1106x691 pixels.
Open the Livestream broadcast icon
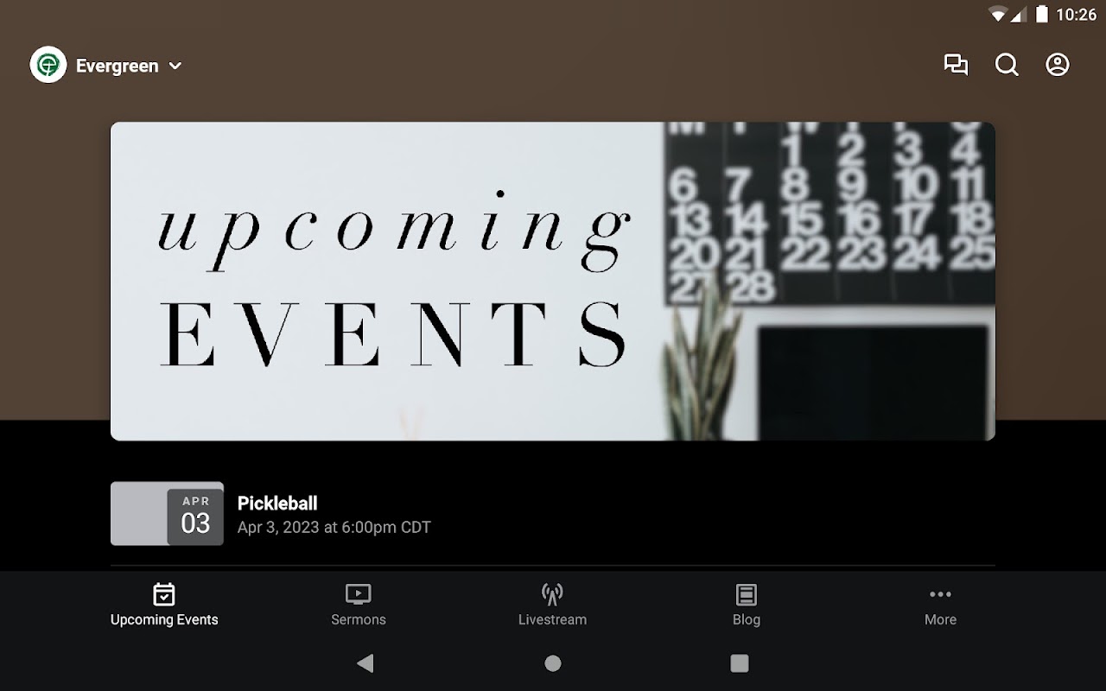pyautogui.click(x=552, y=594)
